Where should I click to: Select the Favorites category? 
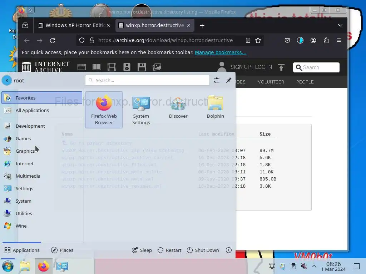click(x=42, y=98)
